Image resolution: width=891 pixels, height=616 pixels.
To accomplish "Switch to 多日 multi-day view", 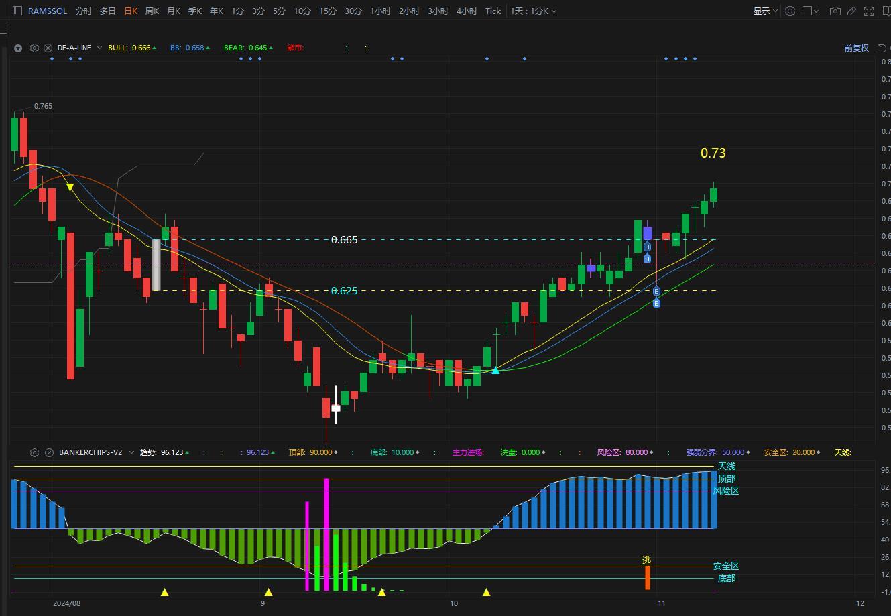I will click(x=107, y=11).
